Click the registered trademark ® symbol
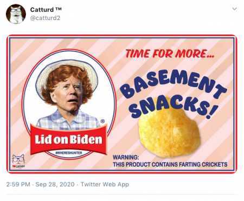This screenshot has width=244, height=201. (102, 121)
